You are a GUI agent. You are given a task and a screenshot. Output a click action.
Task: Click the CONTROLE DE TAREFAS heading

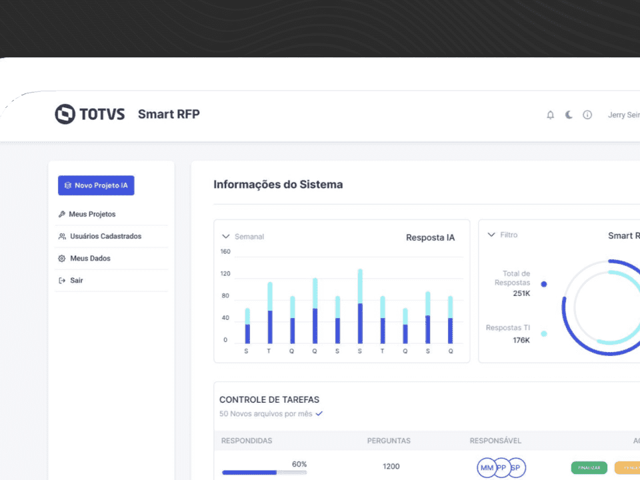[269, 399]
